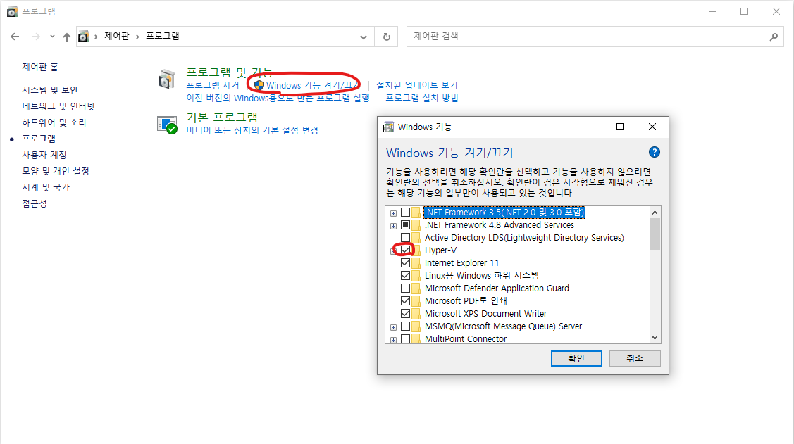Click the 프로그램 window title bar icon

(12, 11)
